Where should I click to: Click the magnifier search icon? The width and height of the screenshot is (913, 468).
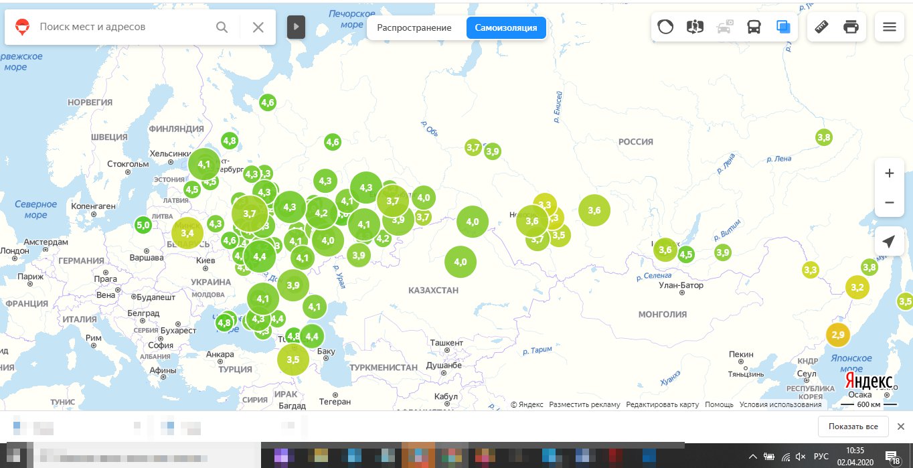[222, 27]
